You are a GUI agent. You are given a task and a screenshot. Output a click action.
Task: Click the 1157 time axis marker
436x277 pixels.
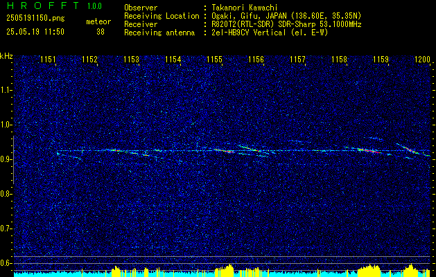click(297, 60)
